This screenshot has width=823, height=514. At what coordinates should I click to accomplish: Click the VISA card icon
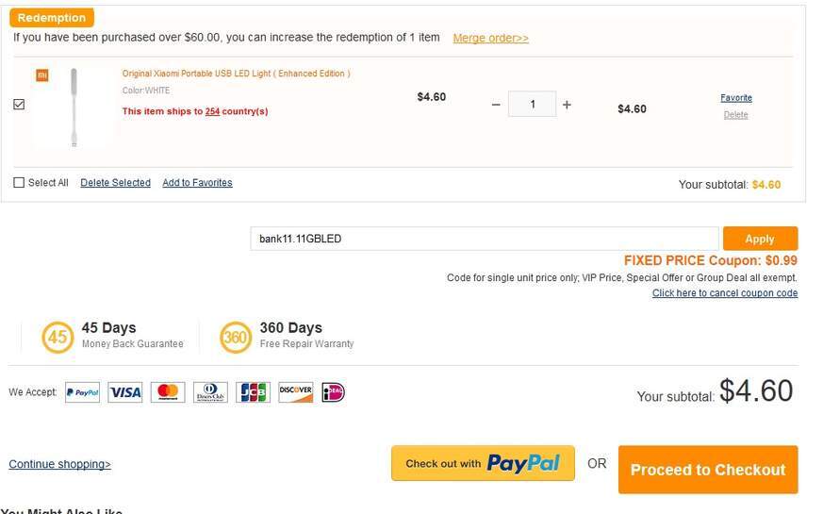coord(124,392)
